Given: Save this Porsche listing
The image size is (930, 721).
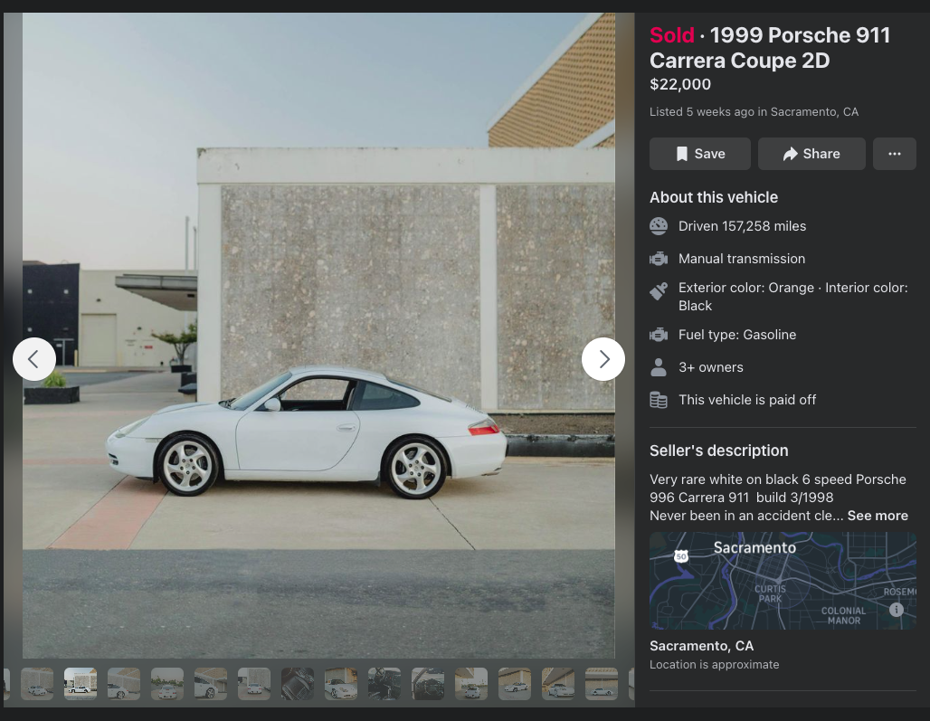Looking at the screenshot, I should click(x=700, y=154).
